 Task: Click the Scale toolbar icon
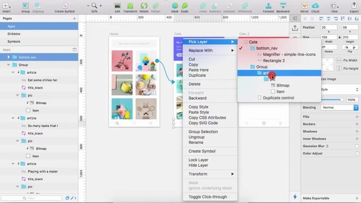[184, 7]
